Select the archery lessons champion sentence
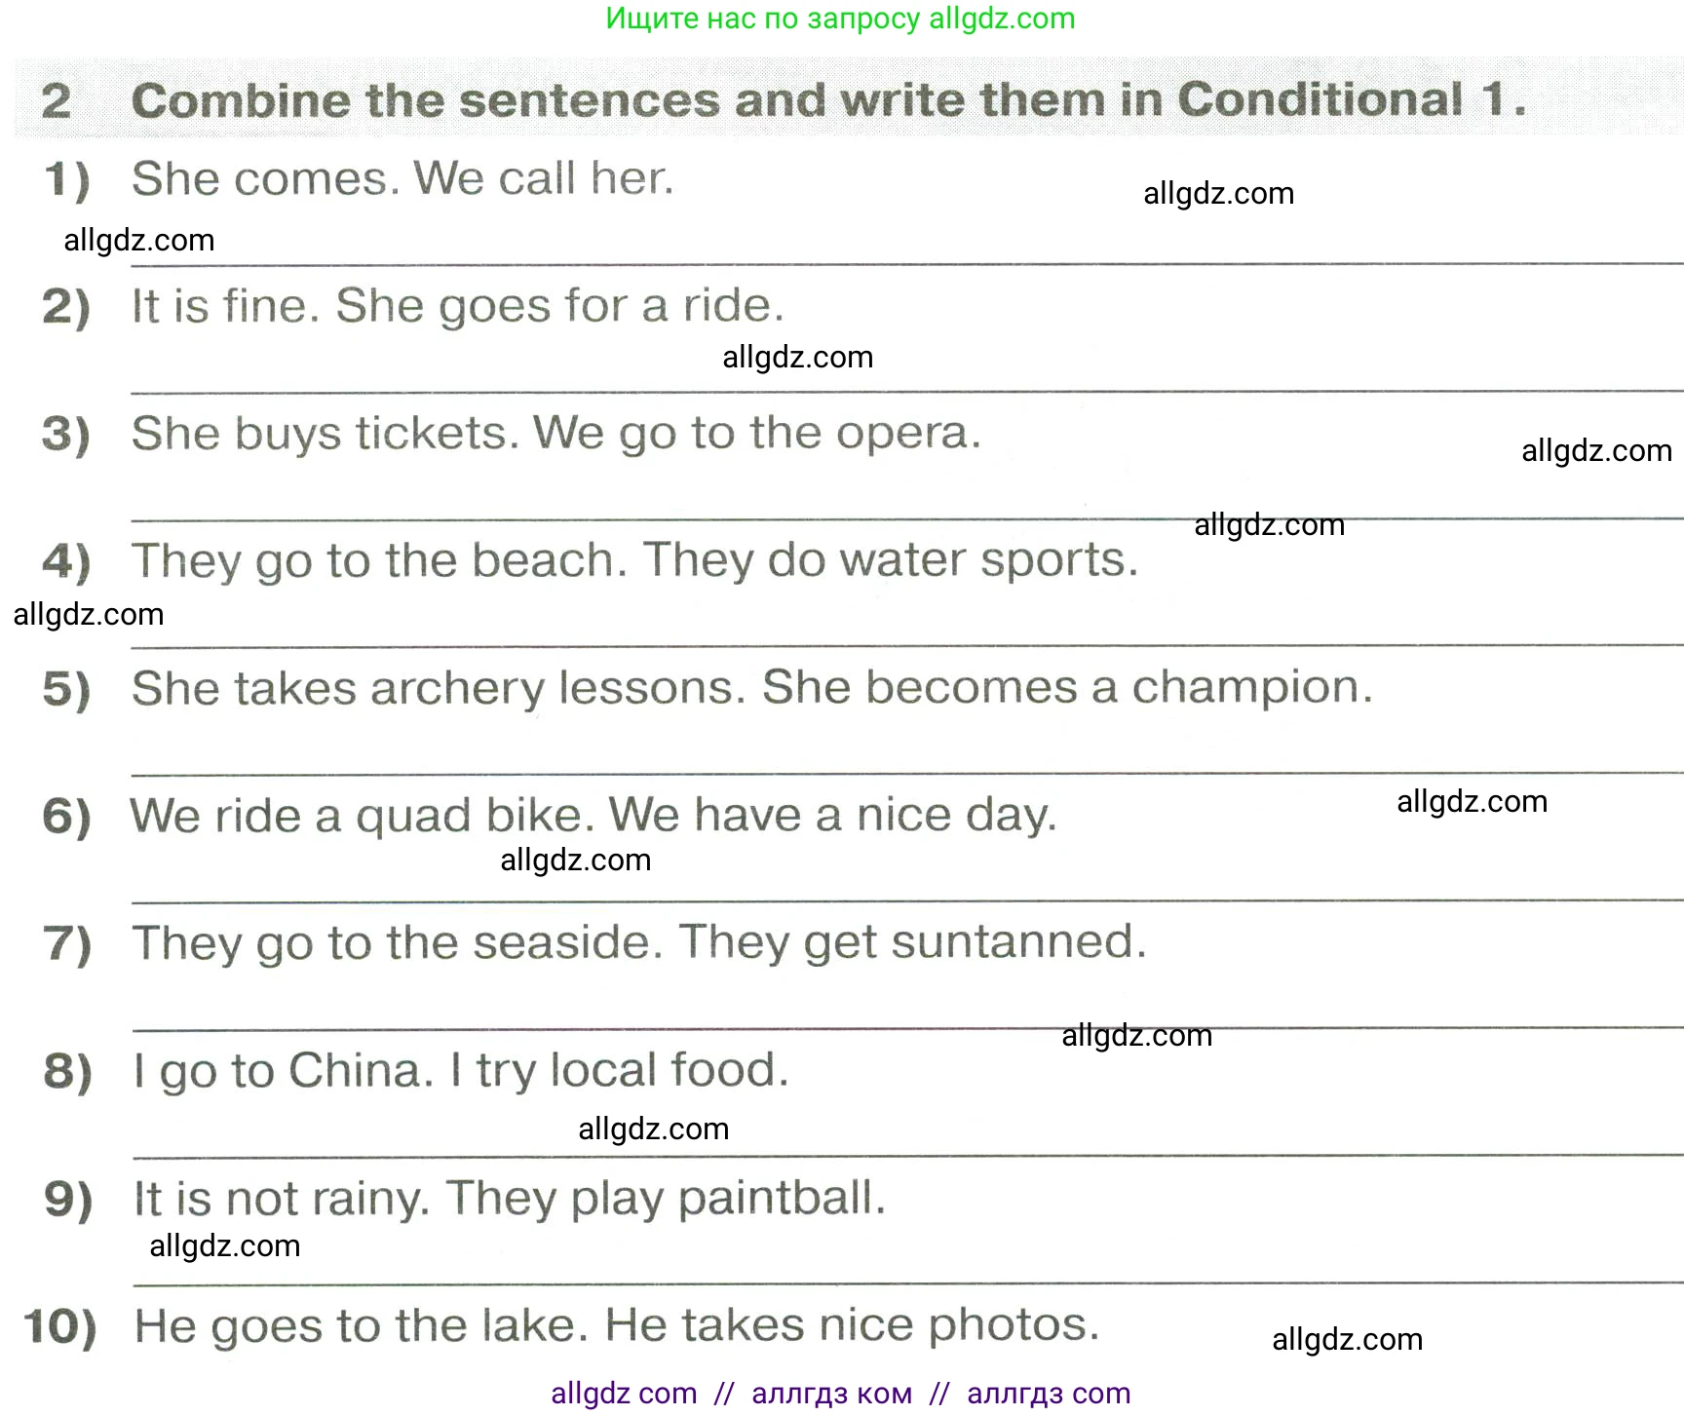The image size is (1684, 1416). pos(752,688)
